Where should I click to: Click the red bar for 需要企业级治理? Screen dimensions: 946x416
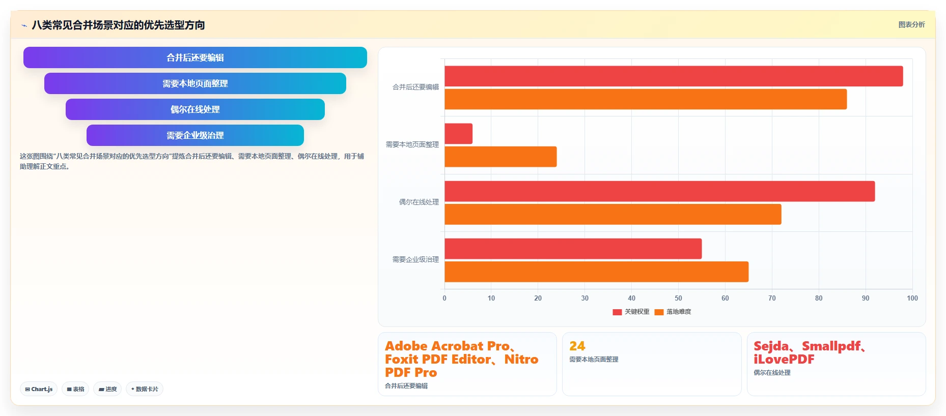573,249
